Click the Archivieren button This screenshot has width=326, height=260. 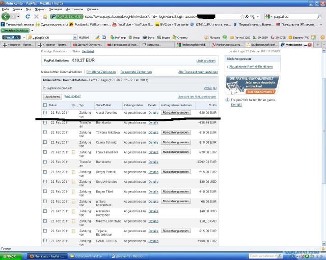coord(52,97)
